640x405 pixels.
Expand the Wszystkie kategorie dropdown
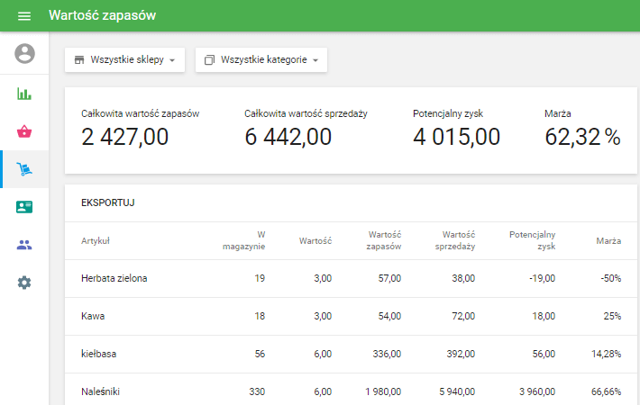(x=261, y=60)
